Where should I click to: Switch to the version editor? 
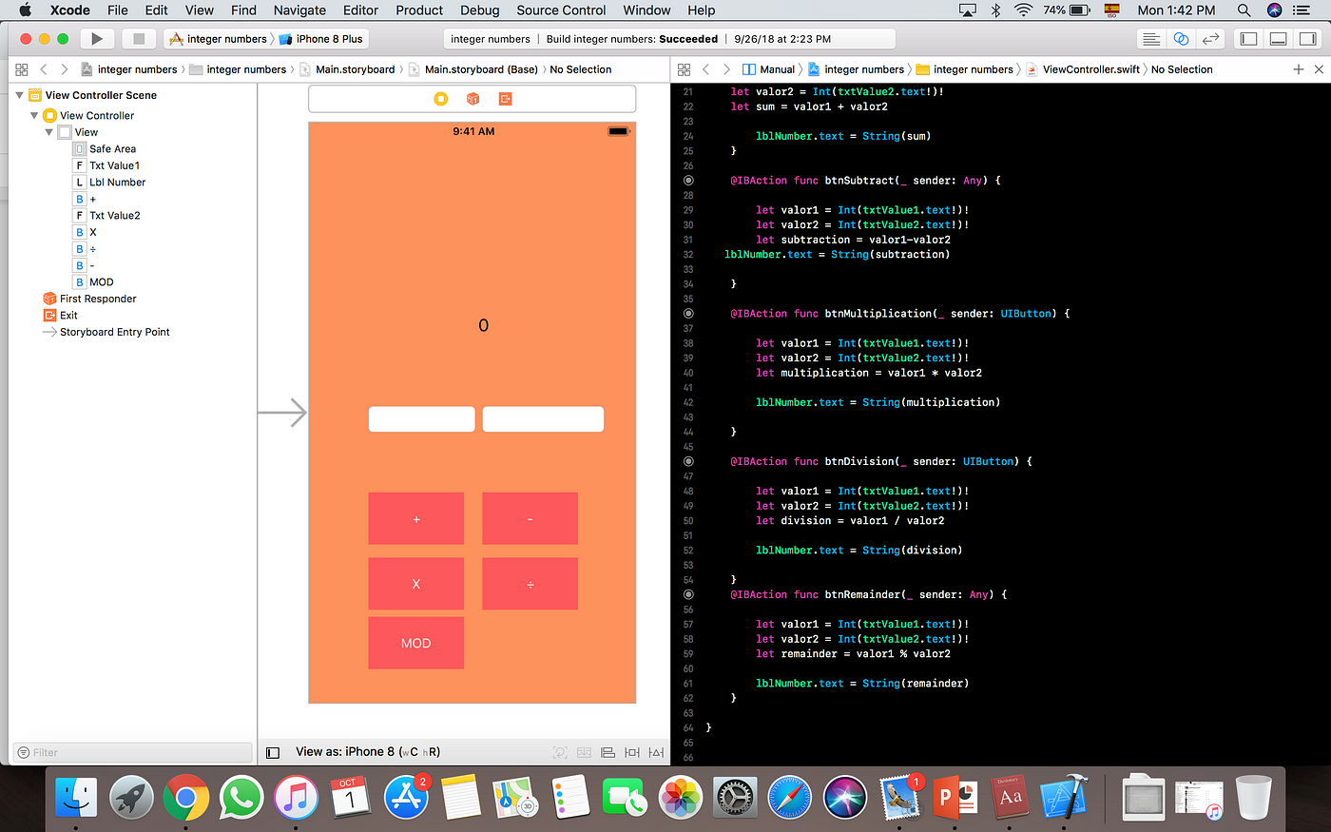(1210, 39)
